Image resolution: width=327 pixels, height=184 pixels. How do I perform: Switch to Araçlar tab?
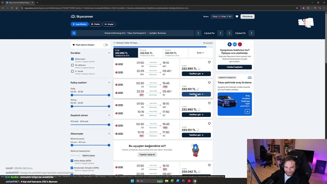click(x=109, y=24)
